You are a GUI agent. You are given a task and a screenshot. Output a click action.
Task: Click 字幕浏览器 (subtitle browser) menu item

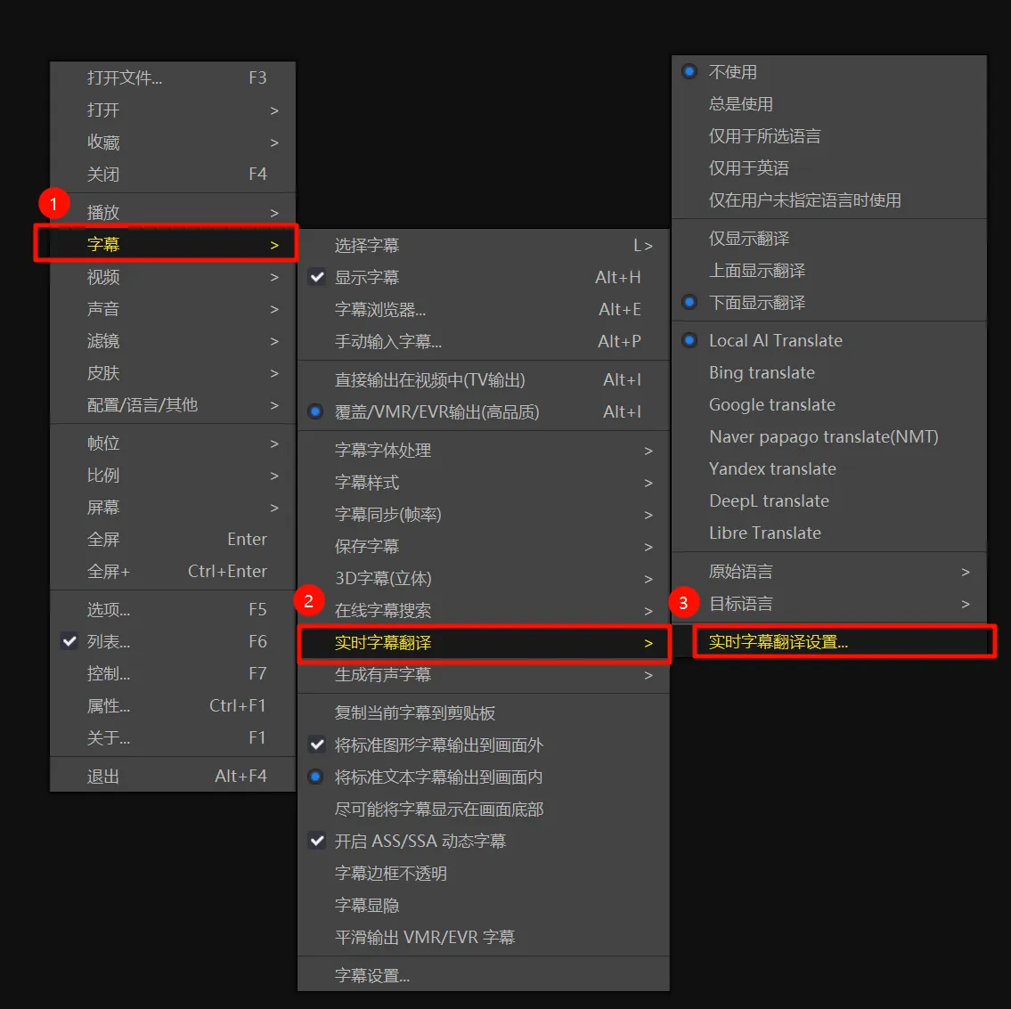tap(381, 309)
